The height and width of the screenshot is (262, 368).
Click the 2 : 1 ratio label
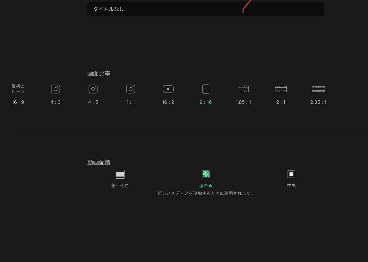pos(281,102)
